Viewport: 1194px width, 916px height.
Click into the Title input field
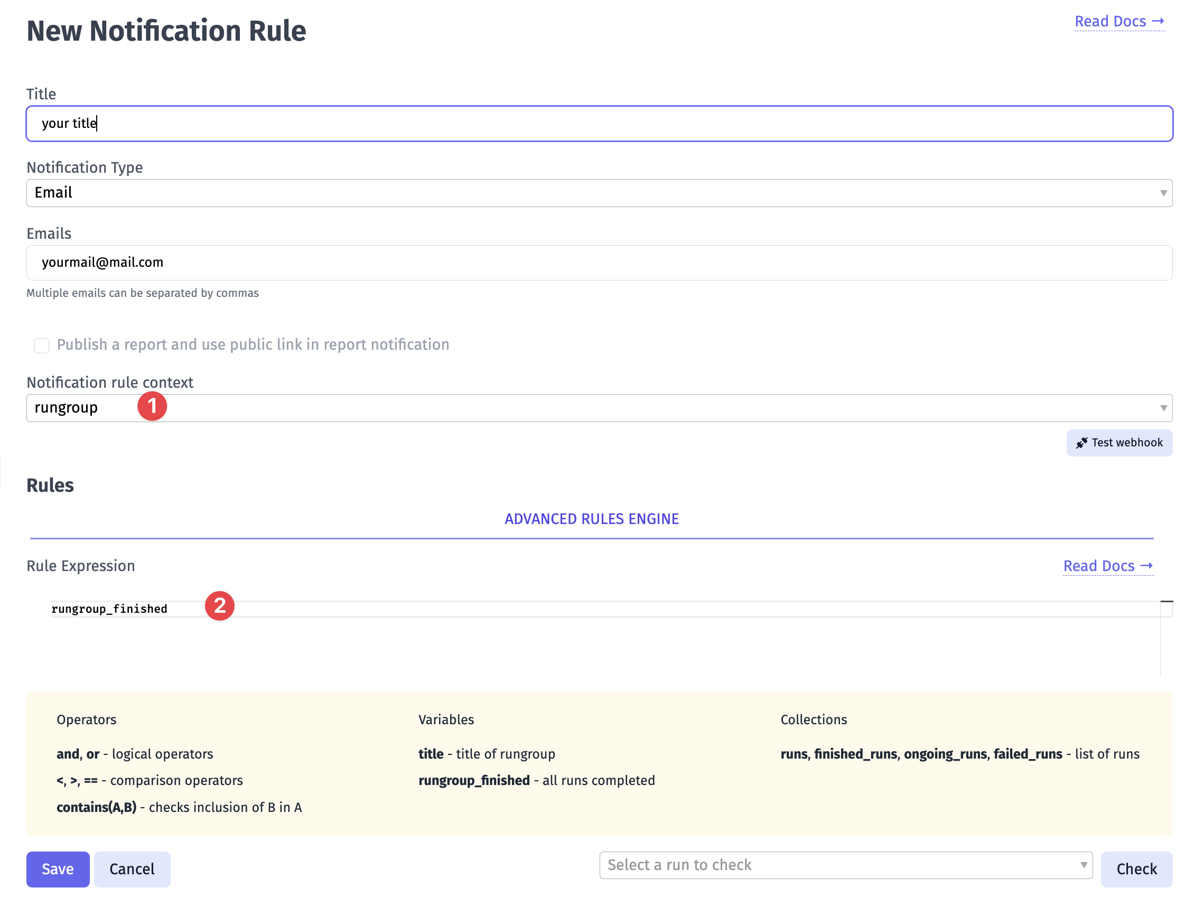tap(599, 124)
